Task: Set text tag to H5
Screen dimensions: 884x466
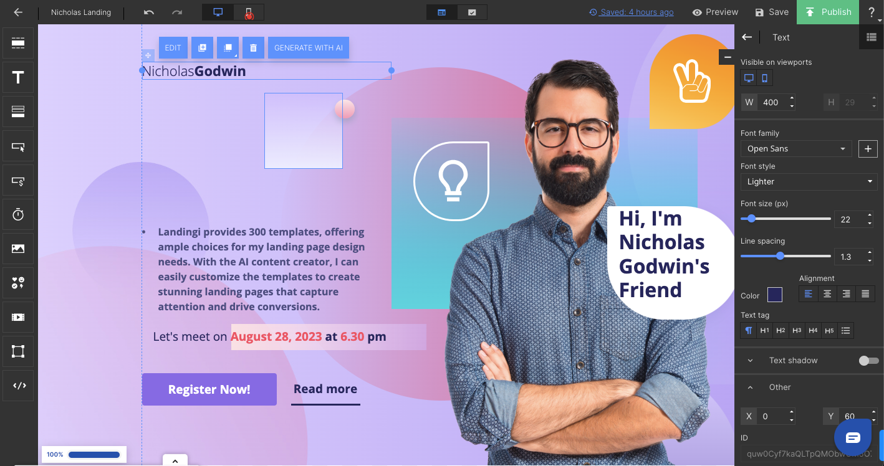Action: (x=829, y=331)
